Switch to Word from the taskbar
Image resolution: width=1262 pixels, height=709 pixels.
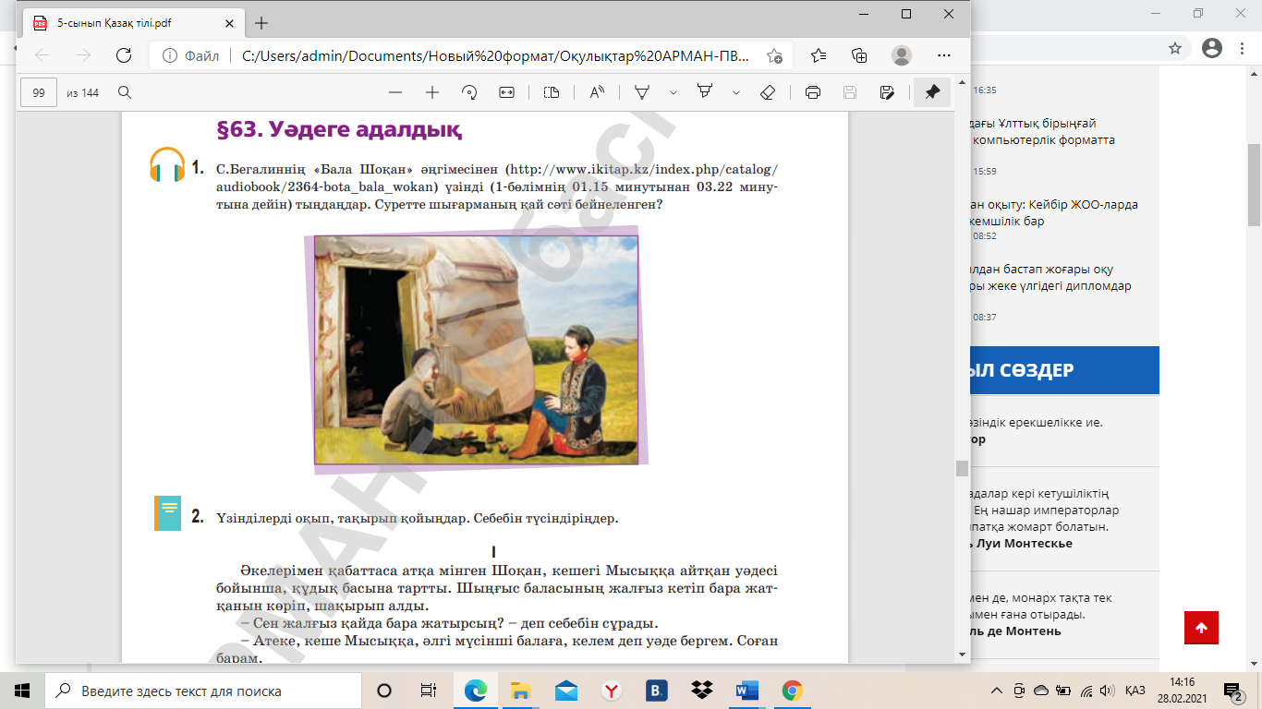click(x=746, y=691)
